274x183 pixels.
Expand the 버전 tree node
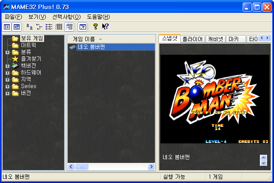pos(7,93)
